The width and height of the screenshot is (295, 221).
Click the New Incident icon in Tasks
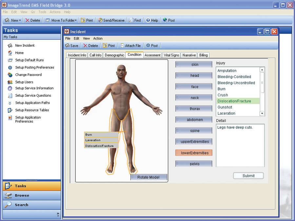[x=10, y=46]
